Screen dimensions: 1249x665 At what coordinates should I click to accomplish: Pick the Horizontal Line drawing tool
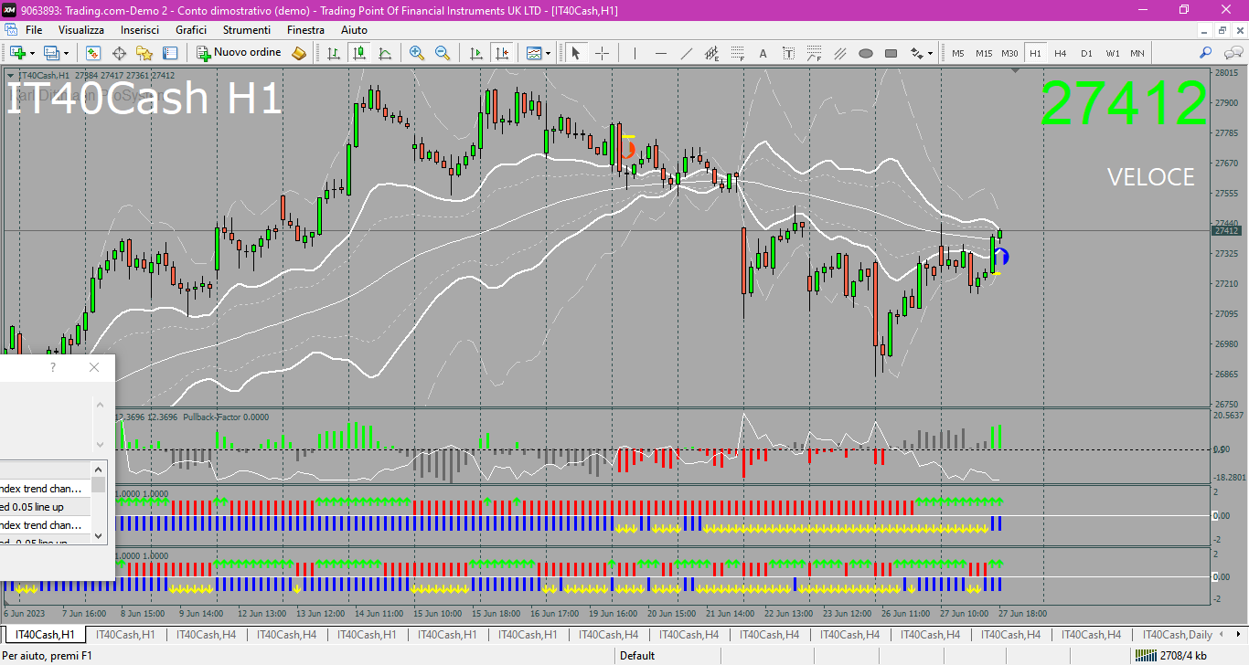click(x=661, y=53)
